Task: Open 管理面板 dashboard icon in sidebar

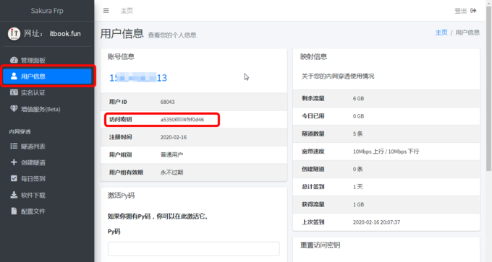Action: pos(14,60)
